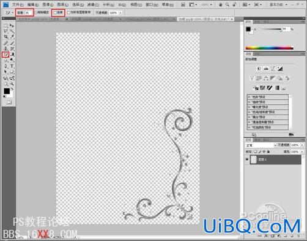The height and width of the screenshot is (241, 307).
Task: Toggle sample all layers checkbox
Action: [68, 13]
